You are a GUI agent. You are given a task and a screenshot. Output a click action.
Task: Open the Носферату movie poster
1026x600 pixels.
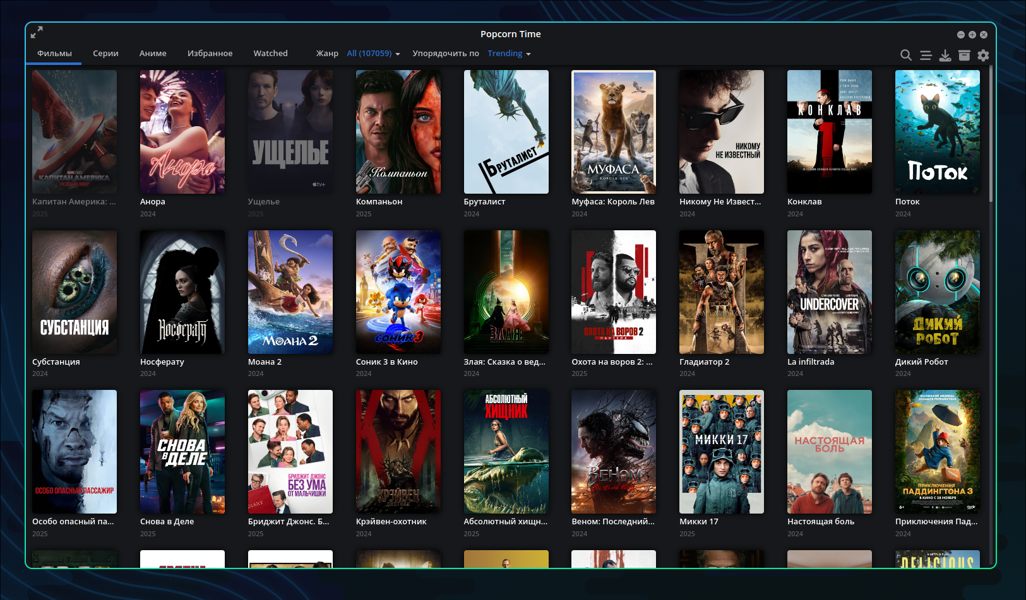pyautogui.click(x=182, y=292)
